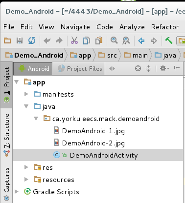This screenshot has width=185, height=203.
Task: Toggle the Captures tool window
Action: [x=6, y=183]
